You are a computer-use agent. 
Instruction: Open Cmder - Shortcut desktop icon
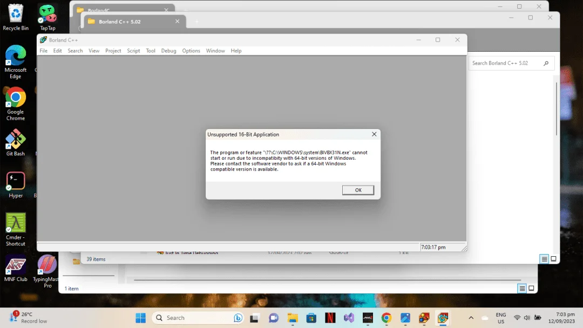16,230
